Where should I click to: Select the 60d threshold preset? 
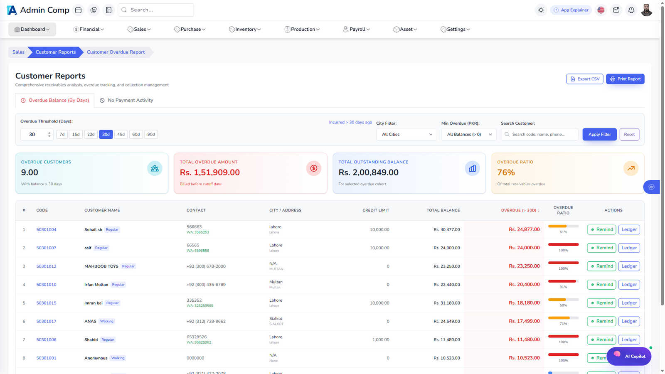136,134
